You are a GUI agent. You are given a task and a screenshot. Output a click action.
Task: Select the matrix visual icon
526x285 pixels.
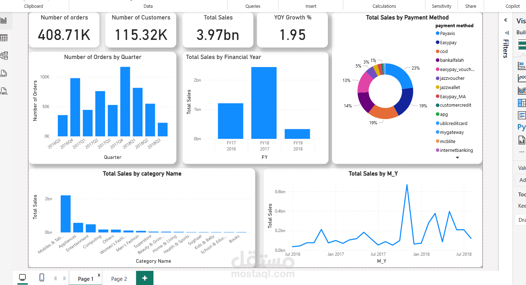click(x=521, y=103)
